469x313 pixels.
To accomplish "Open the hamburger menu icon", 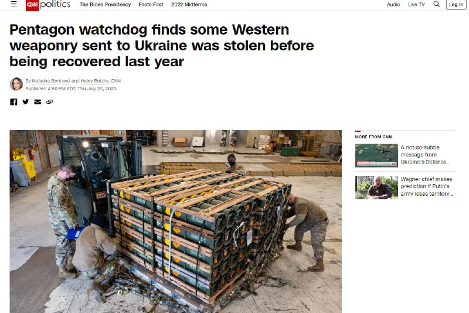I will point(13,4).
